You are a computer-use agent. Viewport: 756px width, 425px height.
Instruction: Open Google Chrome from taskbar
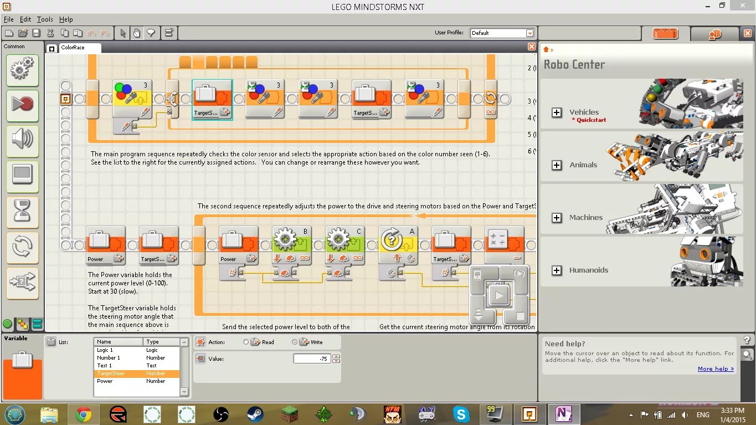84,414
